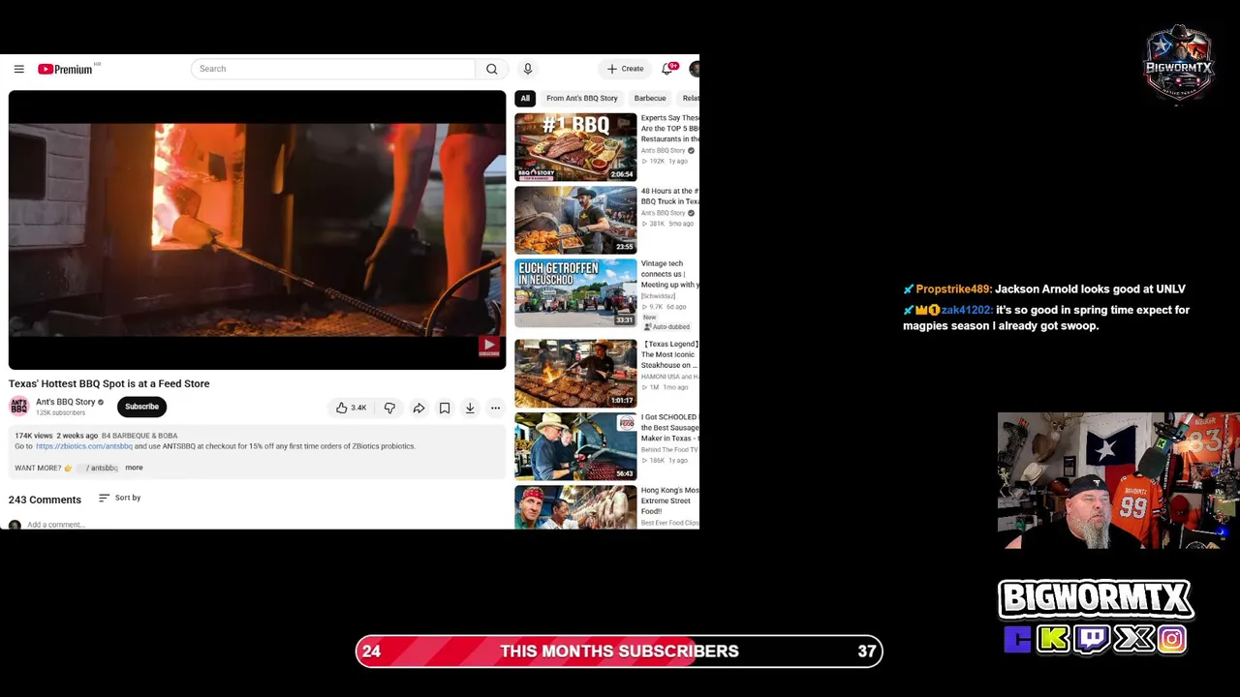Screen dimensions: 1240x697
Task: Click the commenter avatar beside Add a comment
Action: (x=15, y=525)
